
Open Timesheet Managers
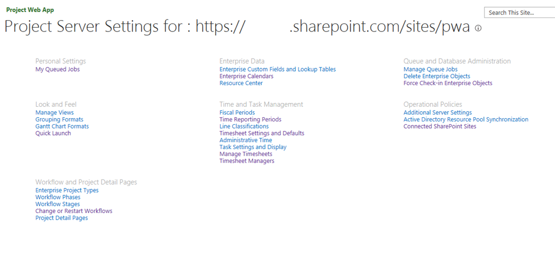(x=247, y=161)
